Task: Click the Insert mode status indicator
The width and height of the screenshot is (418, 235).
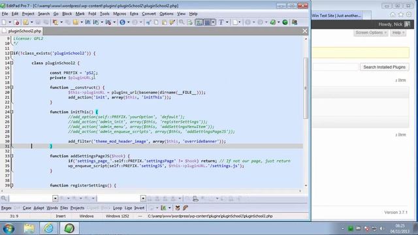Action: (x=61, y=216)
